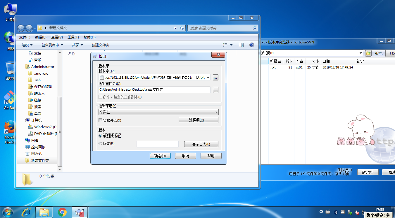Open Explorer help via the question mark icon

[252, 45]
